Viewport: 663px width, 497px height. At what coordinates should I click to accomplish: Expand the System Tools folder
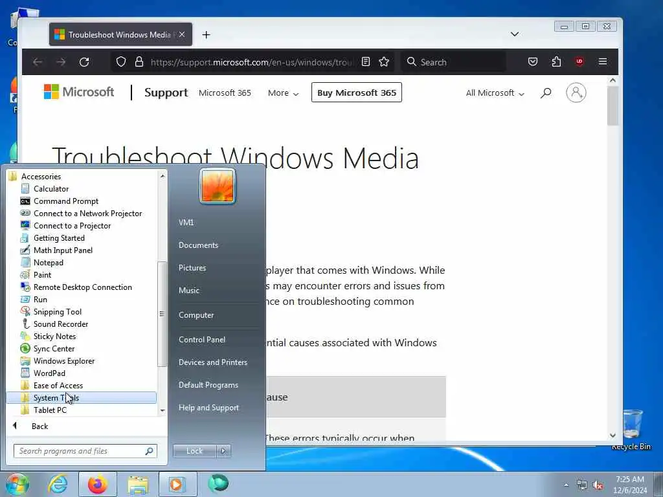(81, 398)
